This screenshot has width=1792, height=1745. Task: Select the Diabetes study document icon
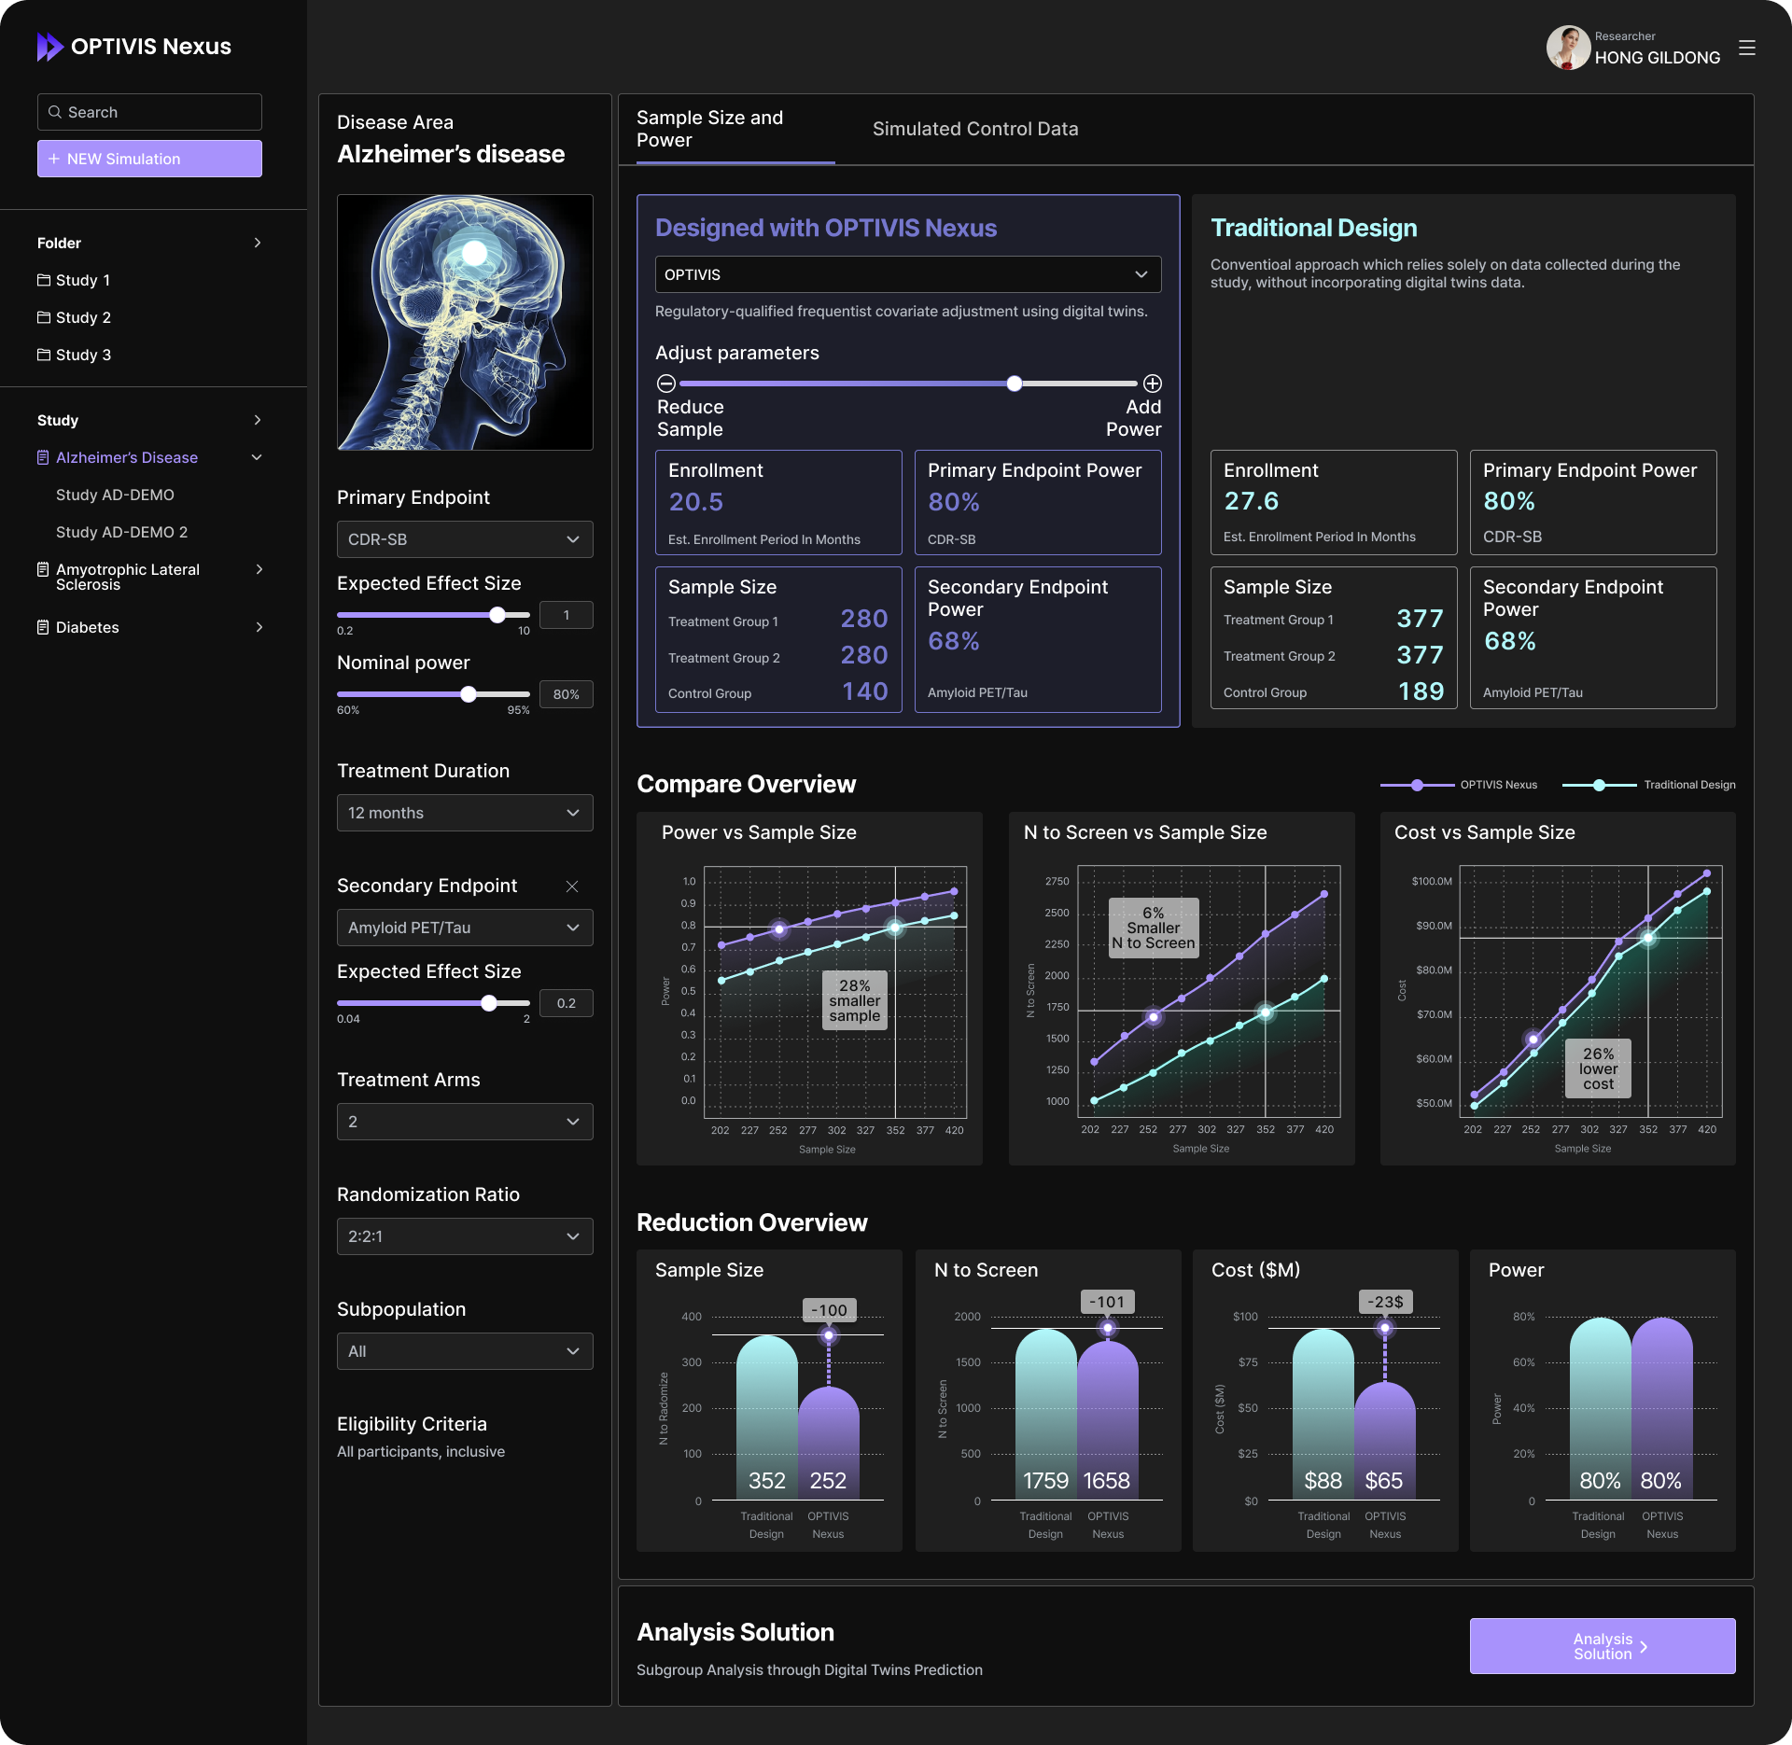43,627
